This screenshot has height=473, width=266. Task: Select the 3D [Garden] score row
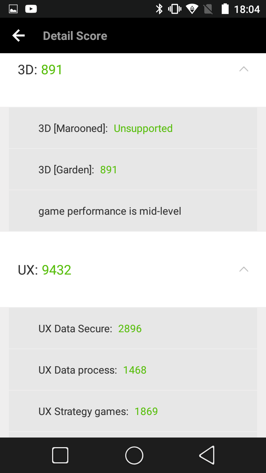pos(133,170)
